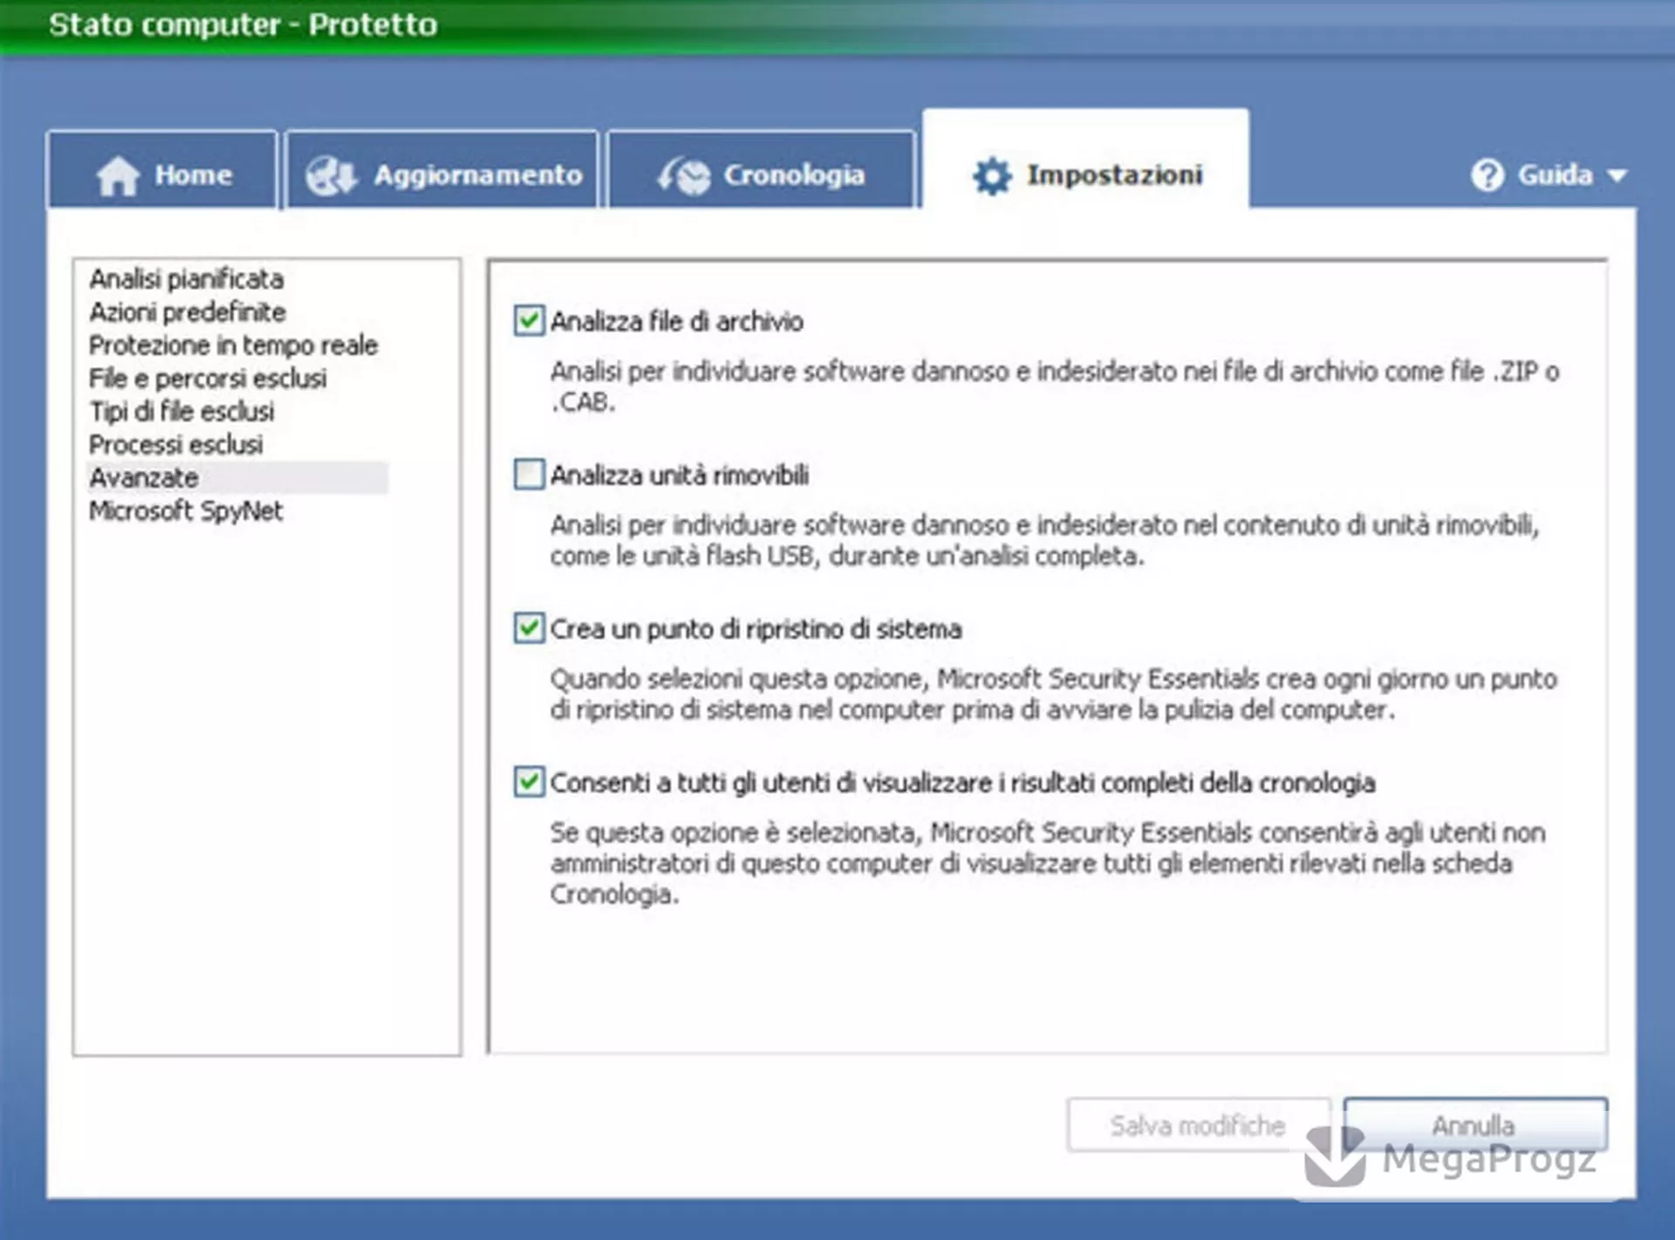Click the Annulla button
The width and height of the screenshot is (1675, 1240).
tap(1474, 1125)
